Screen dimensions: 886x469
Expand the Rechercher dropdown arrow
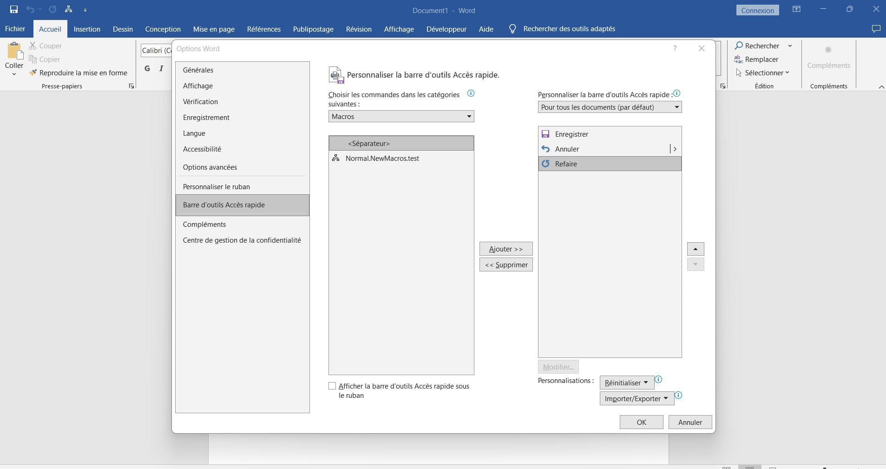tap(790, 46)
